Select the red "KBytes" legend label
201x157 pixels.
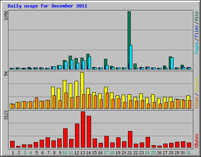[196, 141]
